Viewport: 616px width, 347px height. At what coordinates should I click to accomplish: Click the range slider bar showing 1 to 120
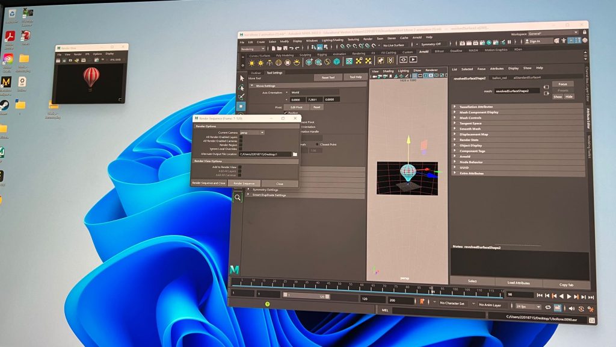[306, 296]
